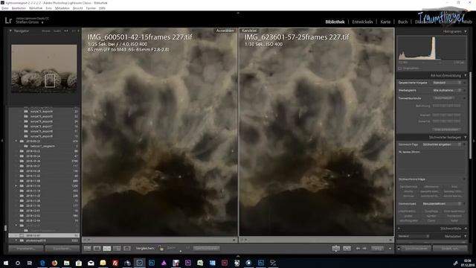This screenshot has height=268, width=476.
Task: Switch to Survey view icon in toolbar
Action: coord(117,249)
